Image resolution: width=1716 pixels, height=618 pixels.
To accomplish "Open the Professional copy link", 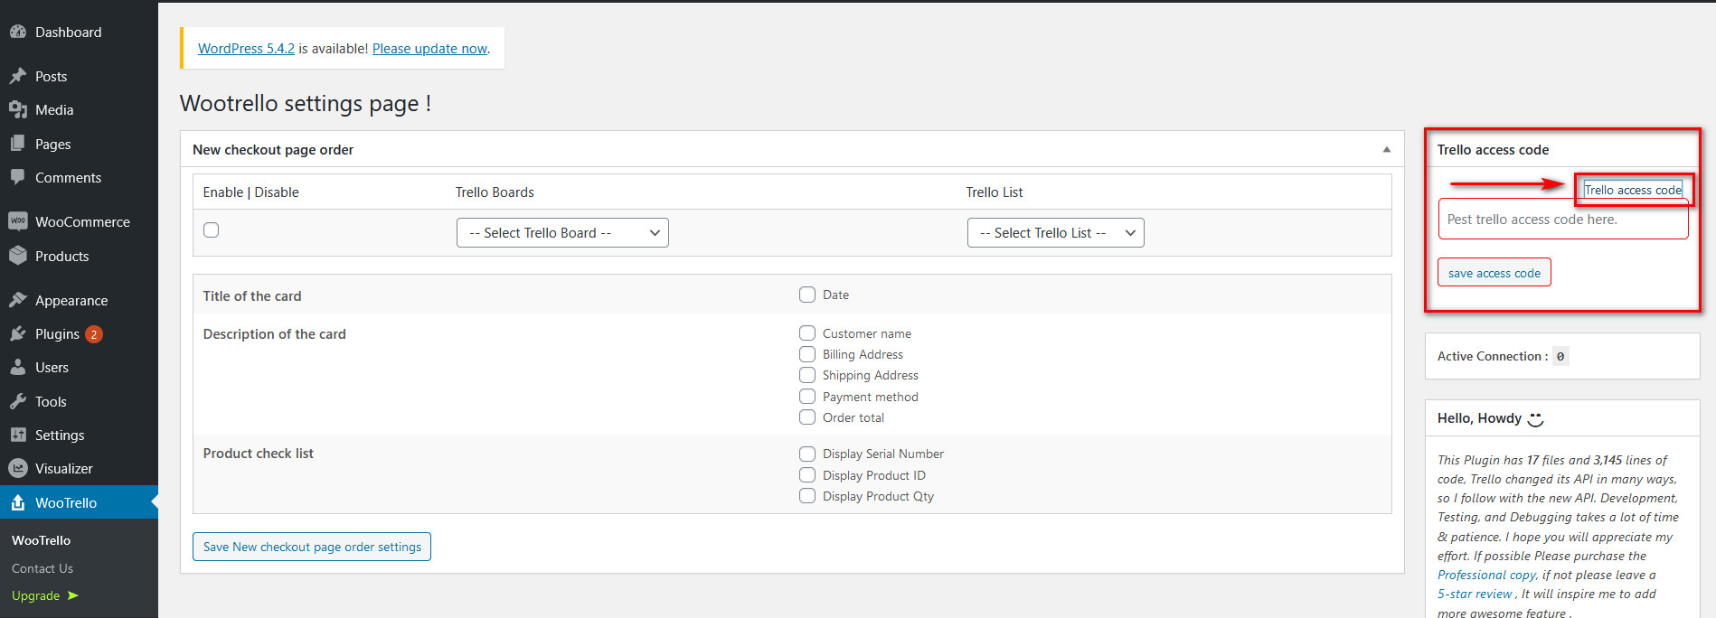I will click(1486, 575).
